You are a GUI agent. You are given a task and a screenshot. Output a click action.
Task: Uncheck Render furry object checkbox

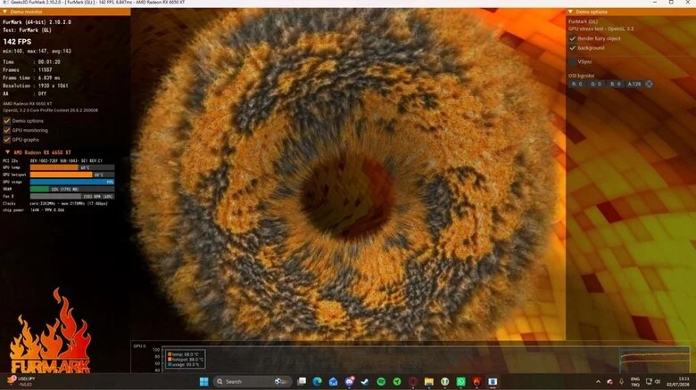[x=573, y=38]
